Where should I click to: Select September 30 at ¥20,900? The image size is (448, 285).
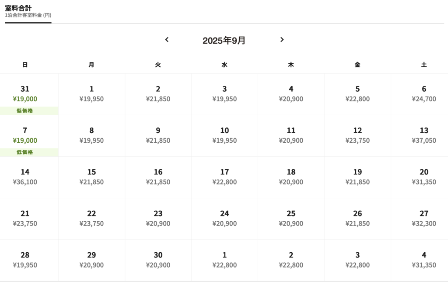[x=158, y=261]
